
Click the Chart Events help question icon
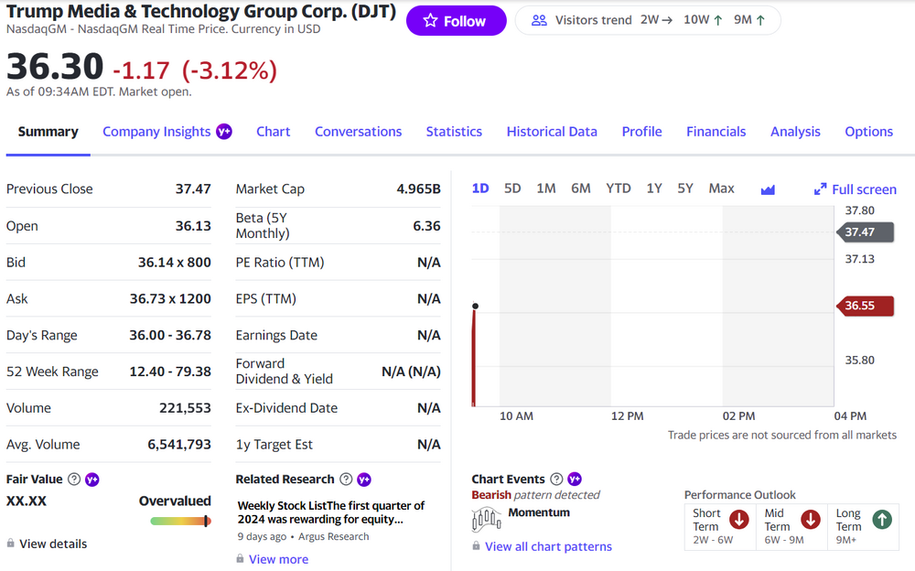(x=556, y=479)
